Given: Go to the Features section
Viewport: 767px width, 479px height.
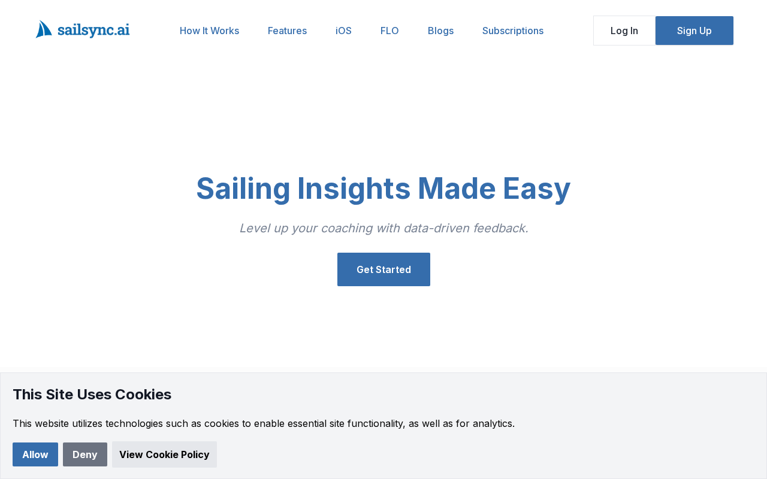Looking at the screenshot, I should click(287, 31).
